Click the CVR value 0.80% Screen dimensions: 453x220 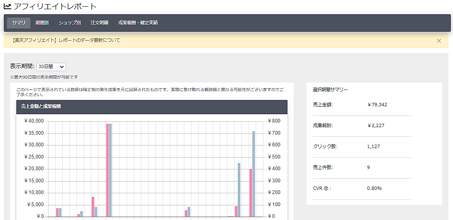[x=374, y=189]
